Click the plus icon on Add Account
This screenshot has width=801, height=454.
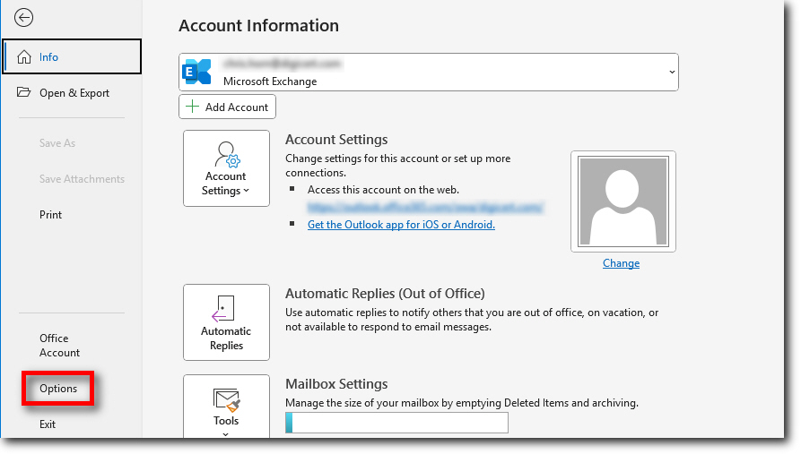pos(192,106)
